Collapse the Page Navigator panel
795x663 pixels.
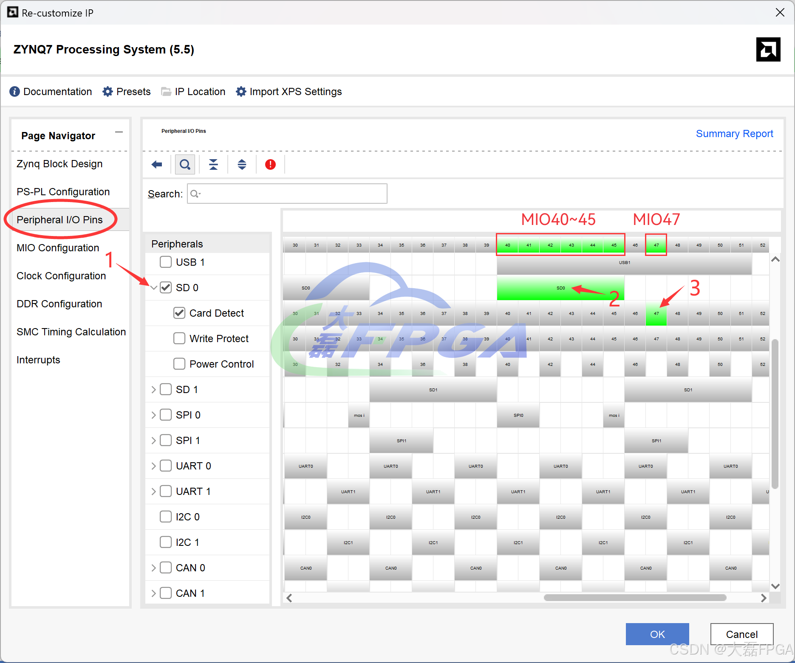coord(119,132)
